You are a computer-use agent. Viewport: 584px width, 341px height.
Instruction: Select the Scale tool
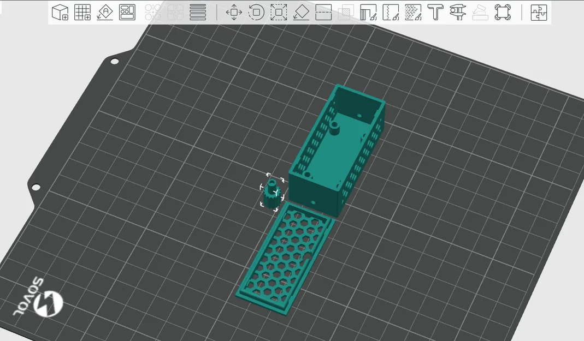[x=279, y=12]
